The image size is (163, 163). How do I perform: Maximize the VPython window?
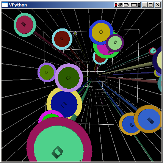point(151,5)
